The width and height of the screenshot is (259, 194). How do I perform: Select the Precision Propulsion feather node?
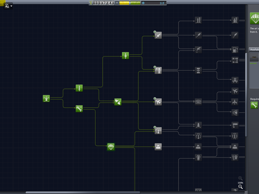235,35
